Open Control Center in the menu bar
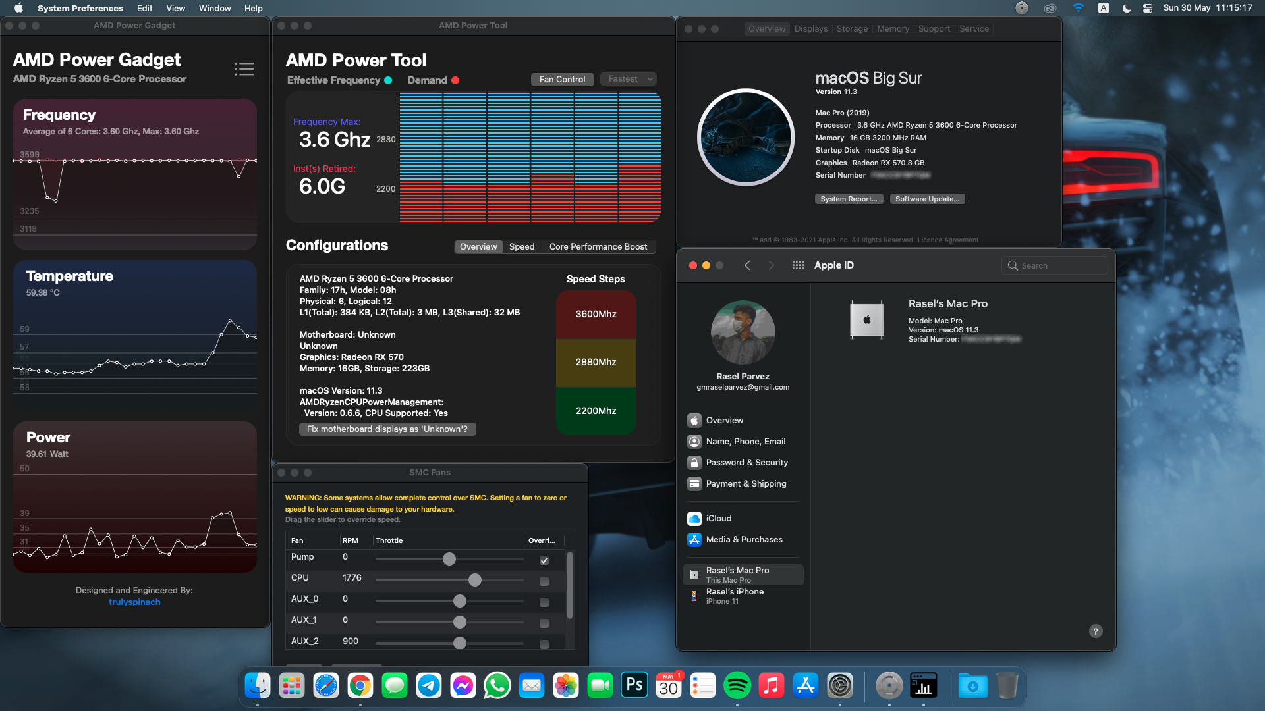This screenshot has height=711, width=1265. click(x=1148, y=8)
